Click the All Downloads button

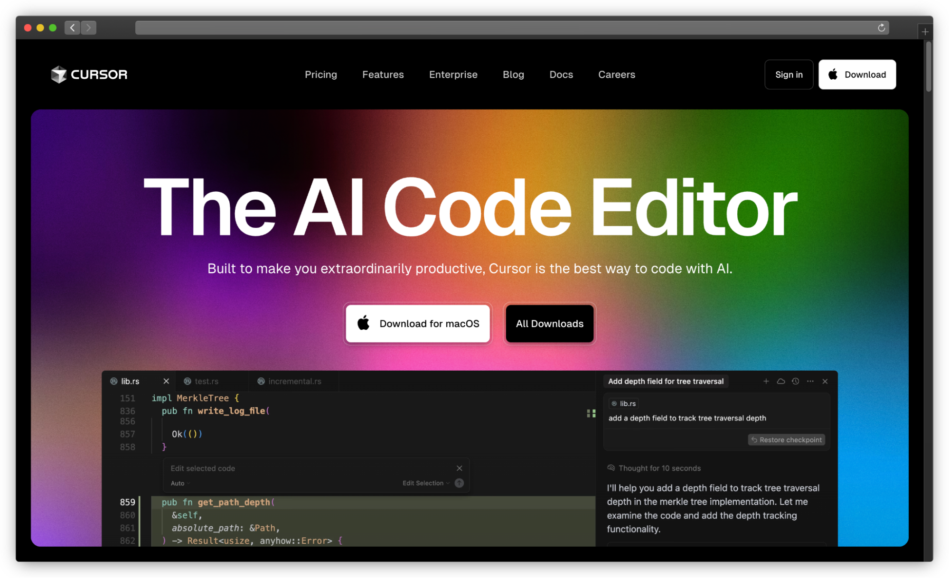click(549, 324)
